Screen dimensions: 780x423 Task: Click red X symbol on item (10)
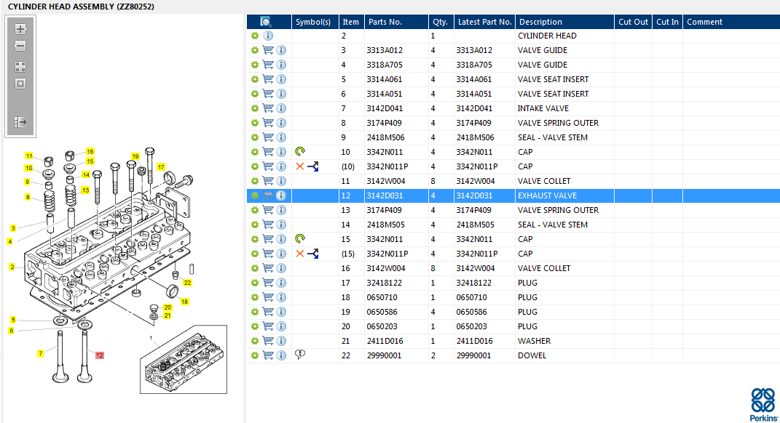click(300, 166)
